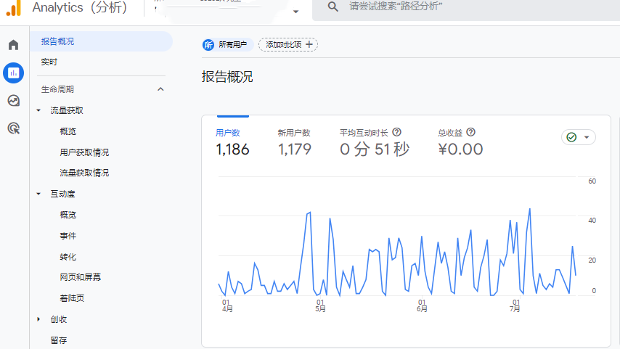Expand the 创收 tree group
This screenshot has height=349, width=620.
pyautogui.click(x=38, y=319)
